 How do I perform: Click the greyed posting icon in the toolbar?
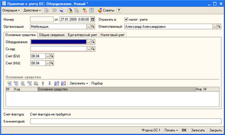tap(54, 10)
